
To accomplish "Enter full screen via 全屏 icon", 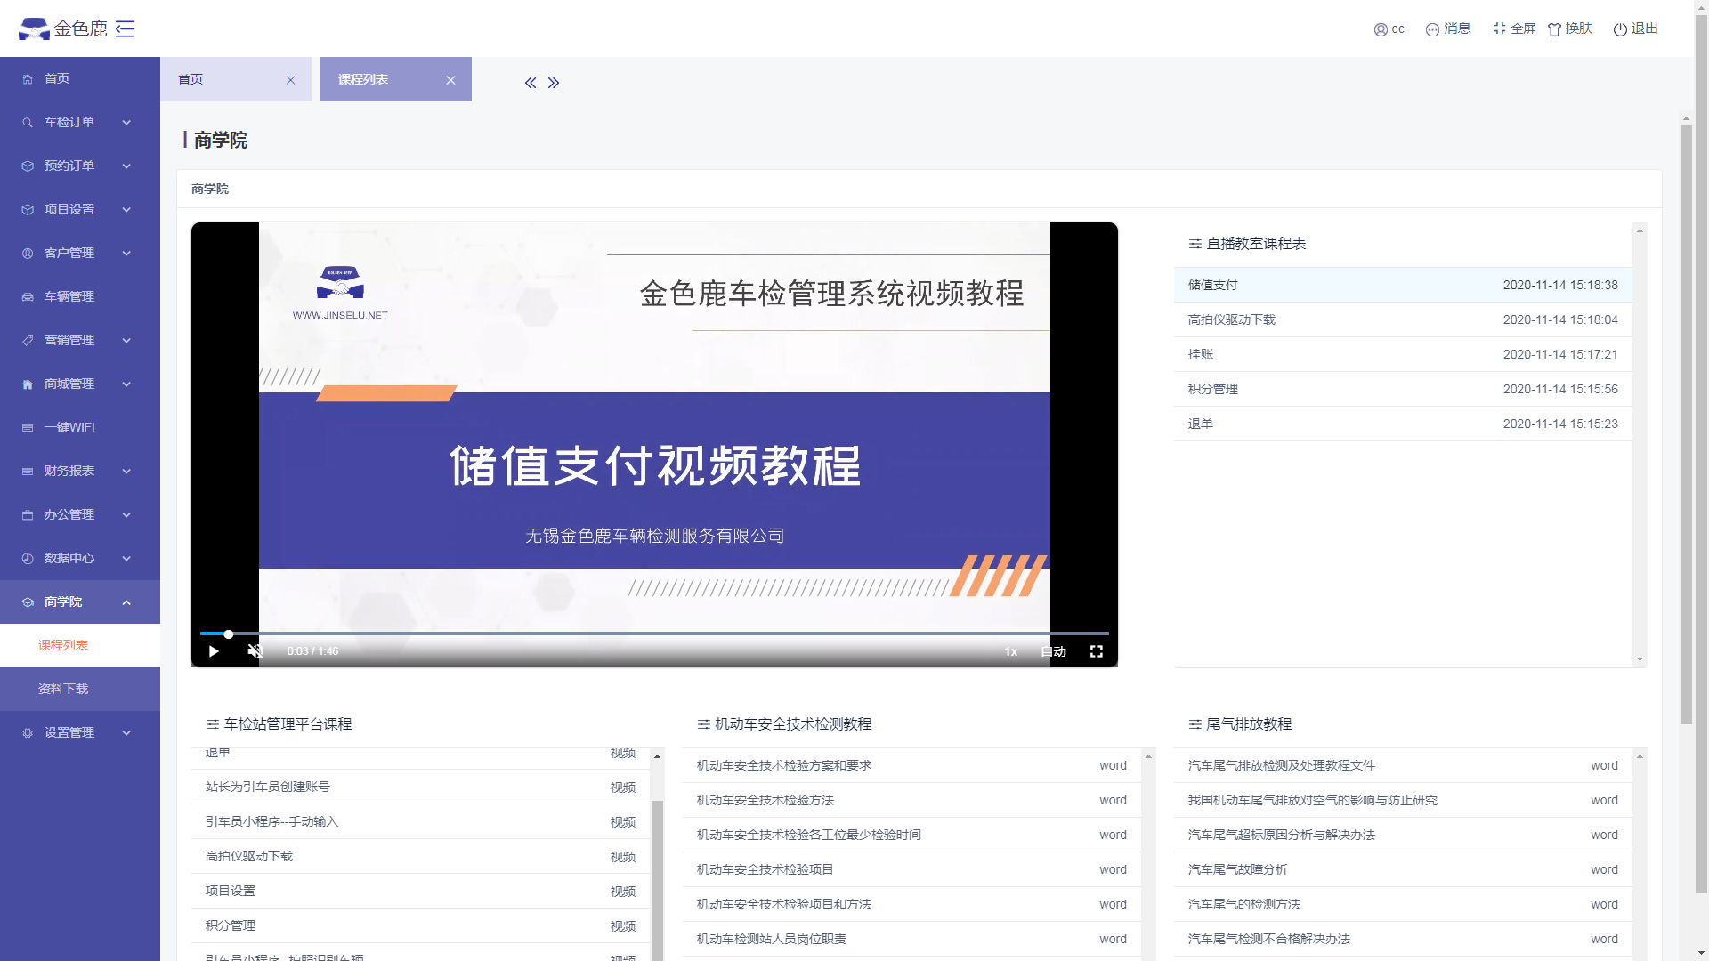I will tap(1500, 28).
